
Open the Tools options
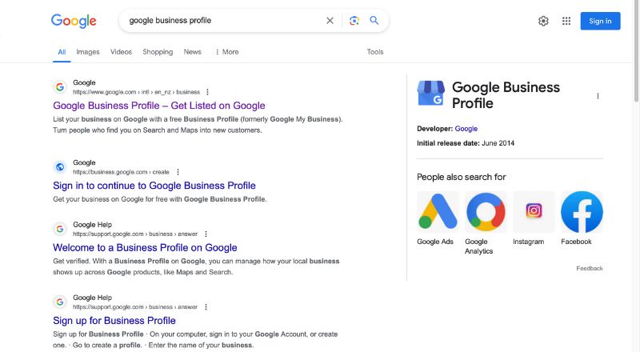(x=375, y=52)
